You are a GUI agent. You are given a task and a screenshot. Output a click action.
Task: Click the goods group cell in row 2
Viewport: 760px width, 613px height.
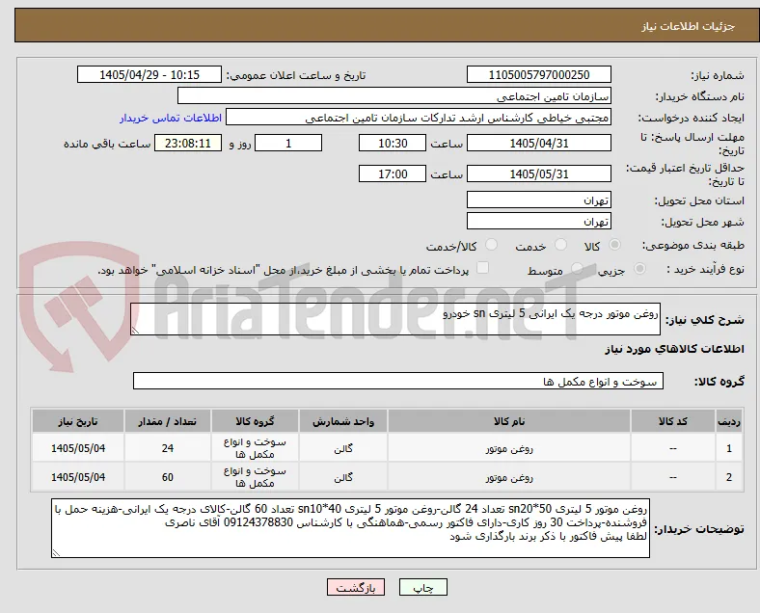[255, 477]
